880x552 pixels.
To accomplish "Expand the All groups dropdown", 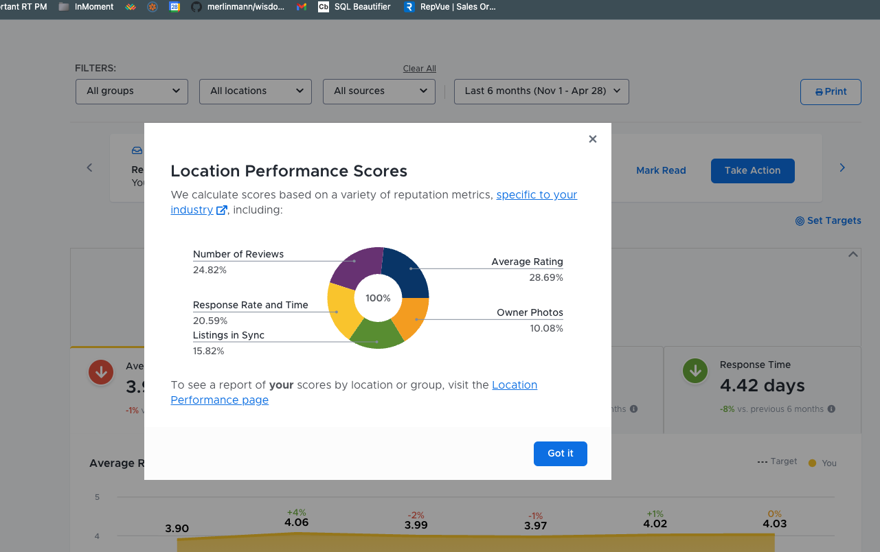I will point(132,91).
